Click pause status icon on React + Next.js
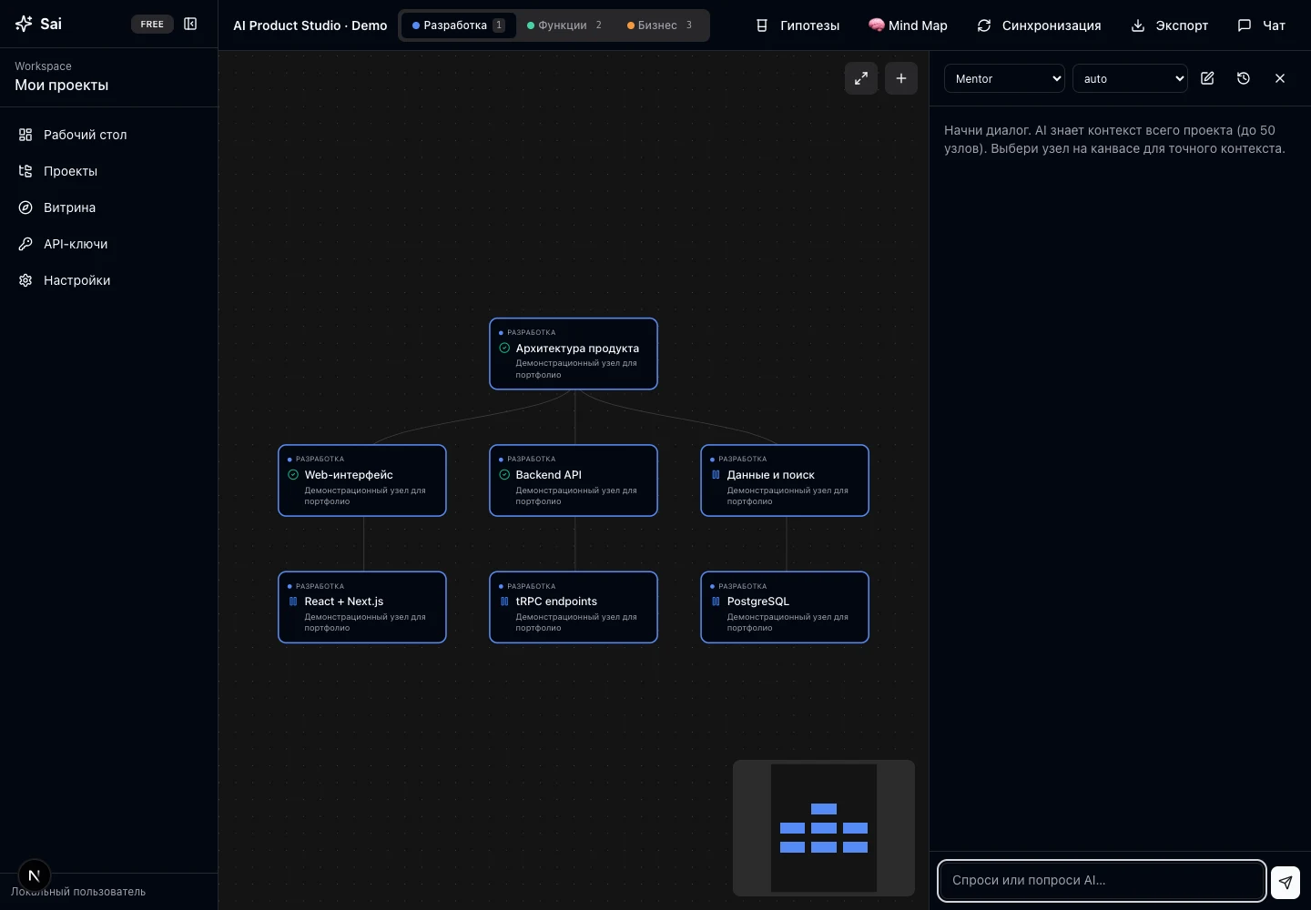 [x=293, y=601]
